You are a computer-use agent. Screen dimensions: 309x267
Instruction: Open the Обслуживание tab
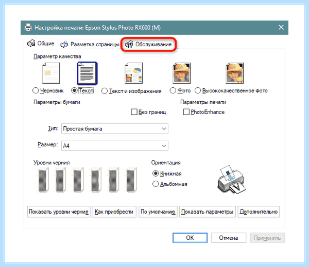pyautogui.click(x=148, y=44)
